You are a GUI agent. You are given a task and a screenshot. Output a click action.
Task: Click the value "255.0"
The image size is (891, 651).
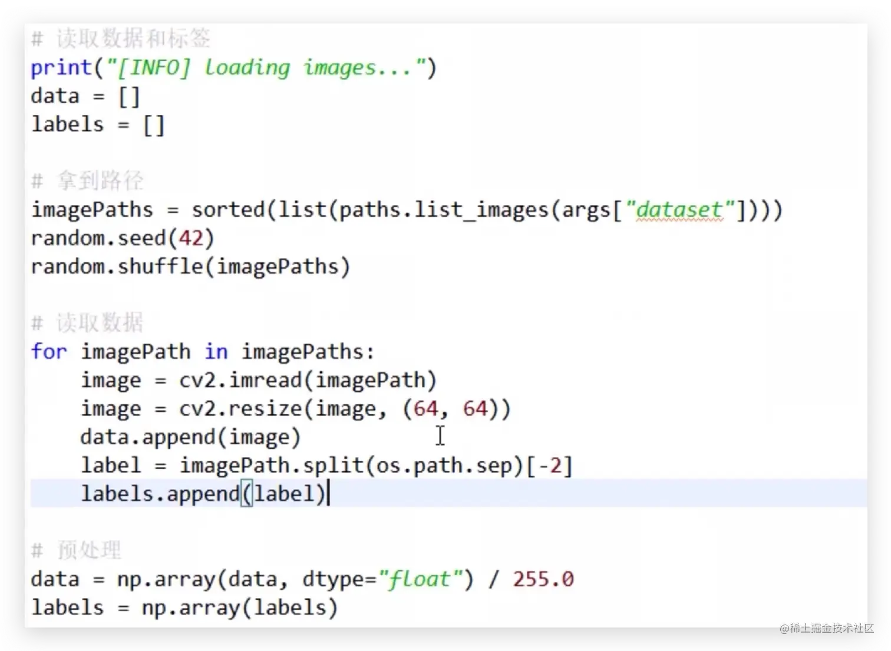tap(543, 579)
